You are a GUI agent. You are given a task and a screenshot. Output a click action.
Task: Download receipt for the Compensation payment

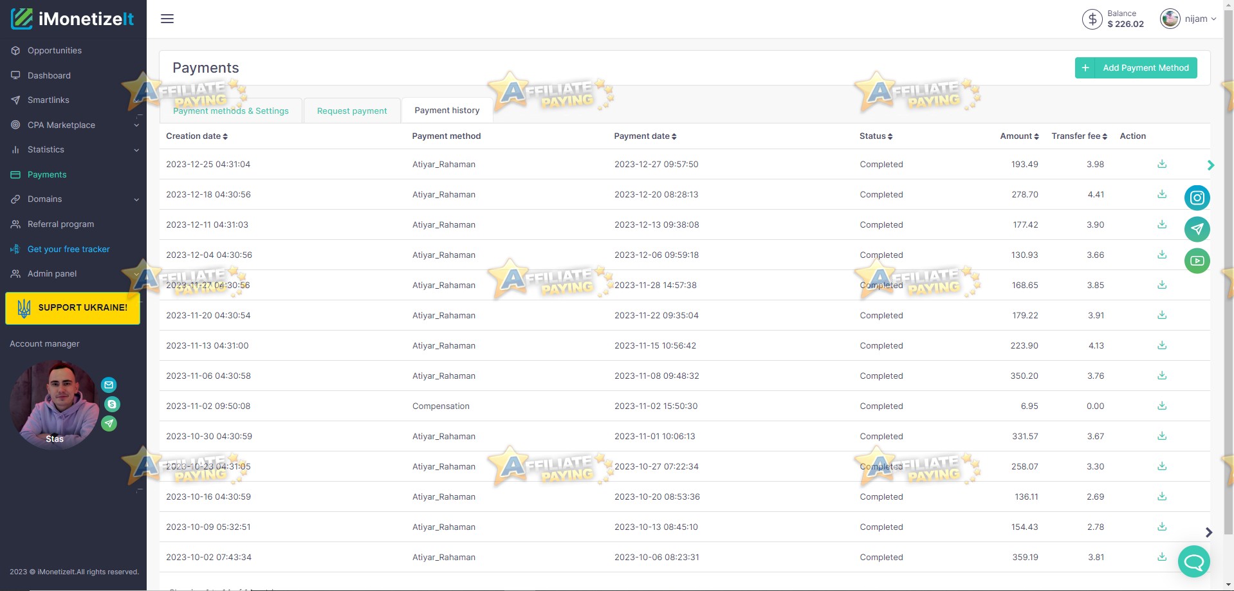coord(1162,406)
